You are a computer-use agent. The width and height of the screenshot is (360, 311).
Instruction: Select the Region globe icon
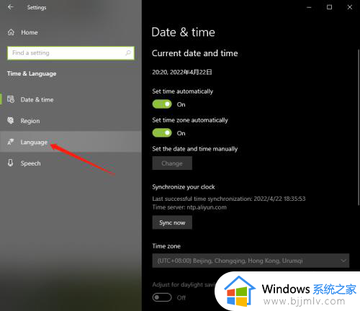(x=11, y=120)
